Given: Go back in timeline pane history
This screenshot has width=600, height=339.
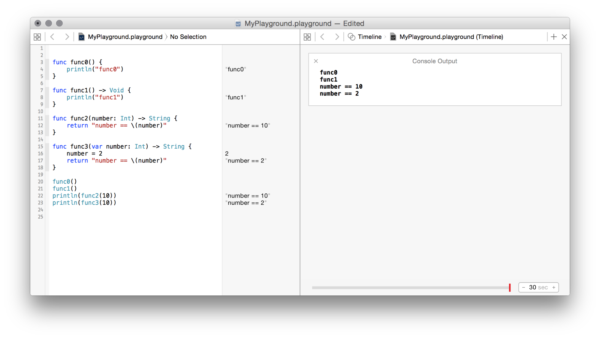Looking at the screenshot, I should coord(323,37).
